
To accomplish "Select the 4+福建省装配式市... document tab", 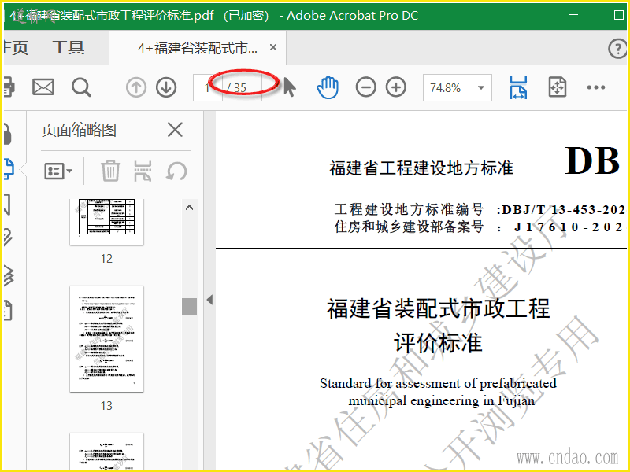I will click(x=198, y=48).
